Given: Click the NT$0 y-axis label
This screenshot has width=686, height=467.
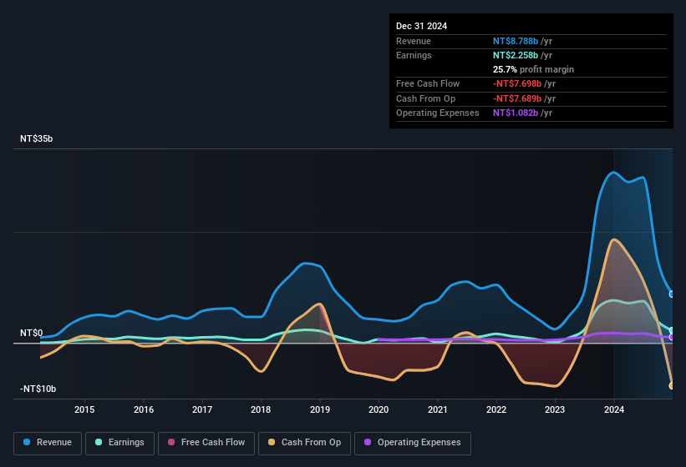Looking at the screenshot, I should (x=32, y=333).
